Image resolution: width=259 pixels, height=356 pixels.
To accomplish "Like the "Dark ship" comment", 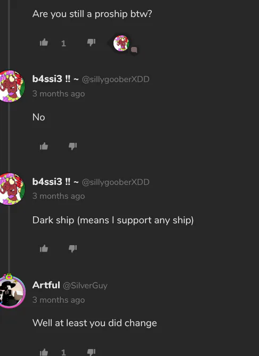I will [x=44, y=248].
